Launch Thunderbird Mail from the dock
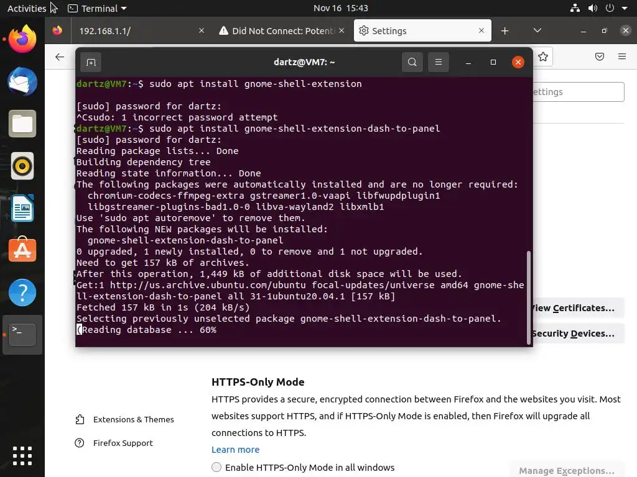Image resolution: width=637 pixels, height=477 pixels. (22, 81)
